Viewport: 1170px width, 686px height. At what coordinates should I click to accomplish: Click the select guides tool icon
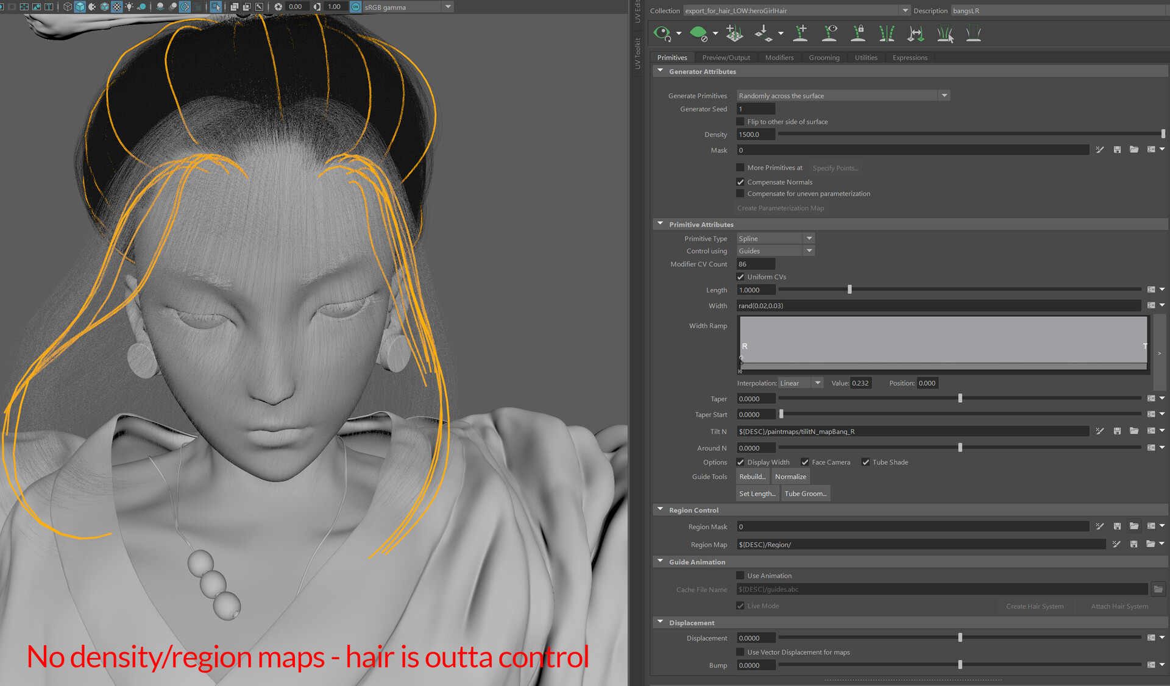coord(945,34)
